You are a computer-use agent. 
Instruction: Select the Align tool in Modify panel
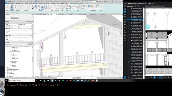(x=33, y=6)
